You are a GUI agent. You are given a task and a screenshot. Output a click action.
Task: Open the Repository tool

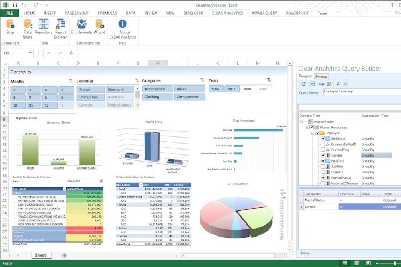[x=44, y=27]
